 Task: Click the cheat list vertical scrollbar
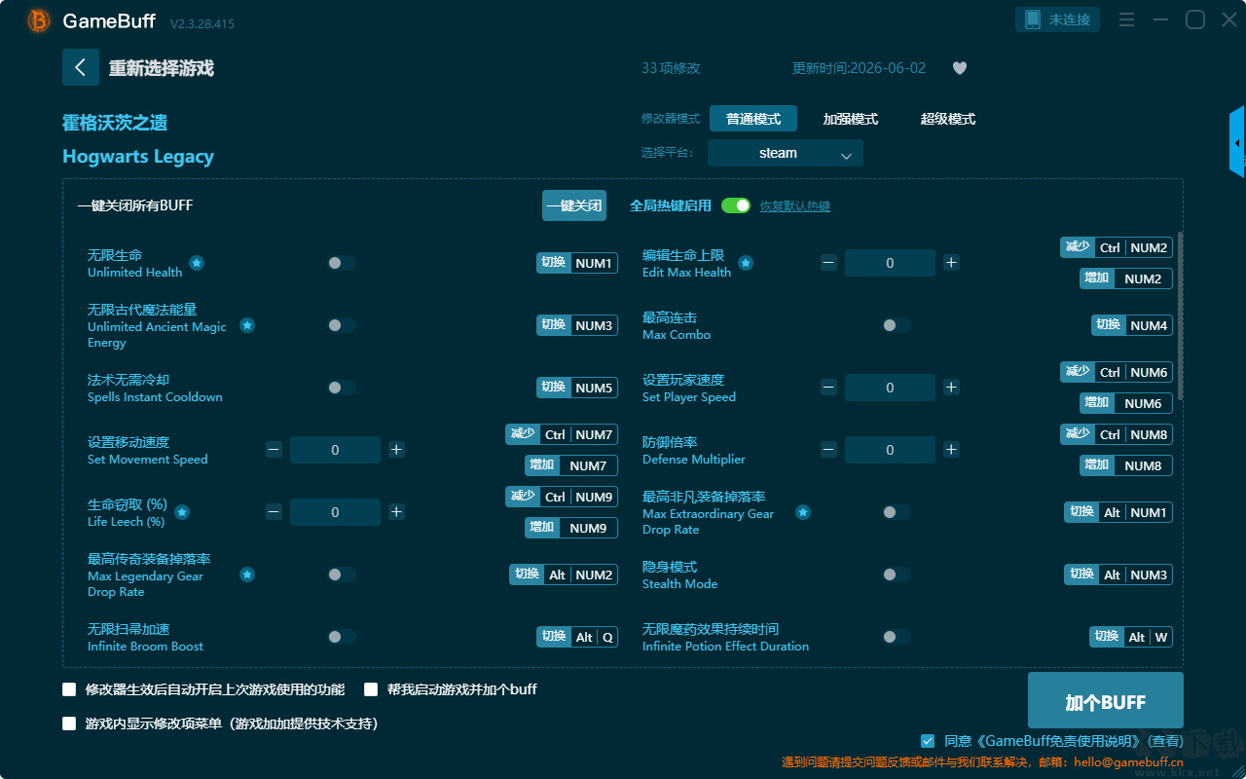click(1181, 315)
